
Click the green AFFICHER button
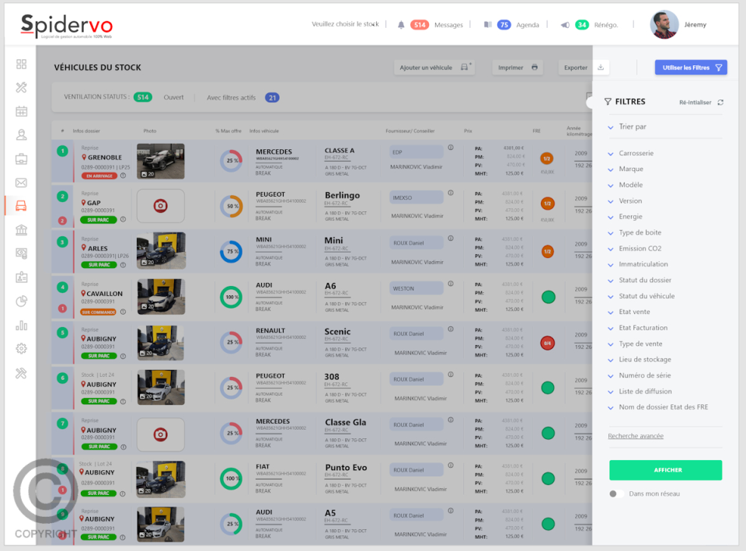pyautogui.click(x=665, y=469)
